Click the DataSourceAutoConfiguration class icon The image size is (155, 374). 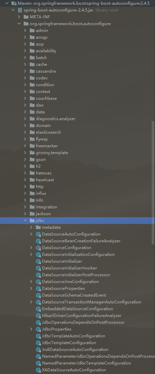(38, 234)
